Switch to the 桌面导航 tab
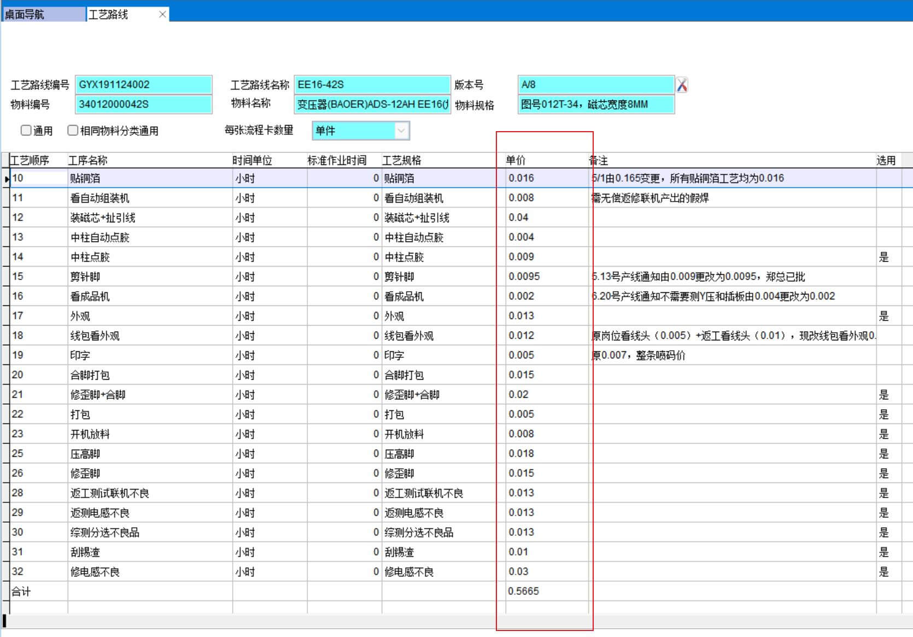The image size is (913, 637). [44, 14]
